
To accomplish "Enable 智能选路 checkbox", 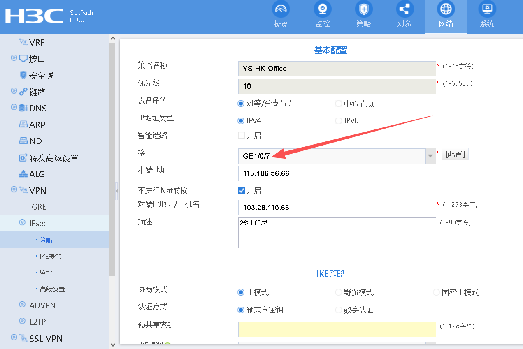I will pyautogui.click(x=241, y=135).
